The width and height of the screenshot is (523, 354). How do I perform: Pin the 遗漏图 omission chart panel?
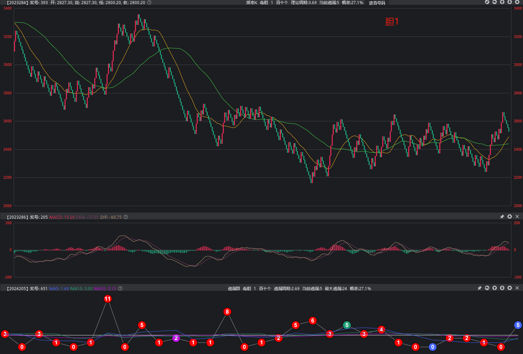[480, 288]
